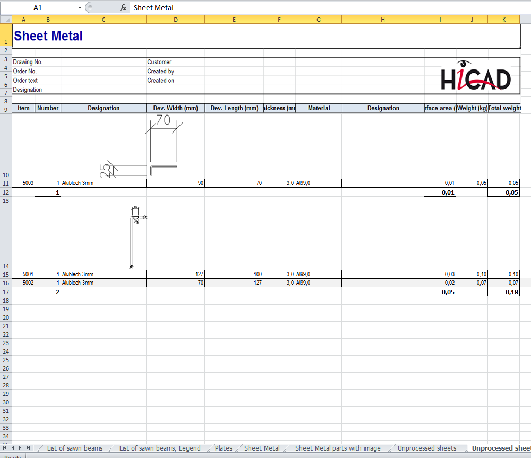Click the Insert Function fx icon
Viewport: 531px width, 458px height.
[123, 7]
